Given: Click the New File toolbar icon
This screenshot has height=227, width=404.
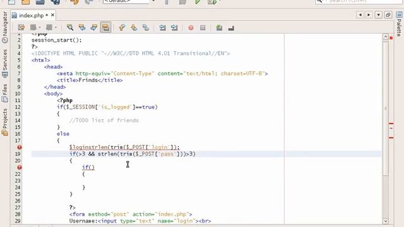Looking at the screenshot, I should pos(11,2).
